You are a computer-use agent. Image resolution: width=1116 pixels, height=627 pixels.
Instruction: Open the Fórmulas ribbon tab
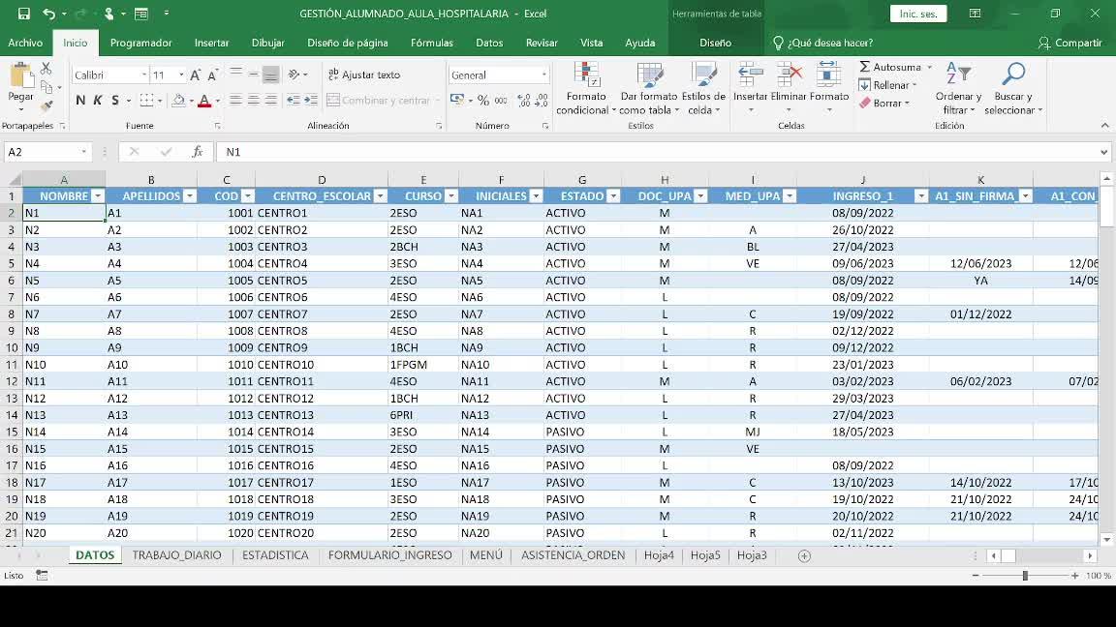[x=431, y=43]
